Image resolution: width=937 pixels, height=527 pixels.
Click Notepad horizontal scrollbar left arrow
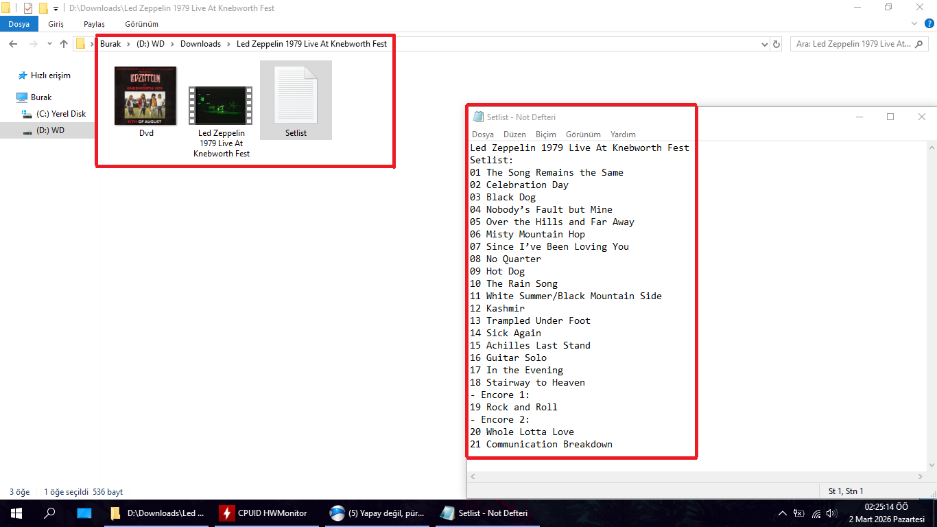[x=473, y=476]
